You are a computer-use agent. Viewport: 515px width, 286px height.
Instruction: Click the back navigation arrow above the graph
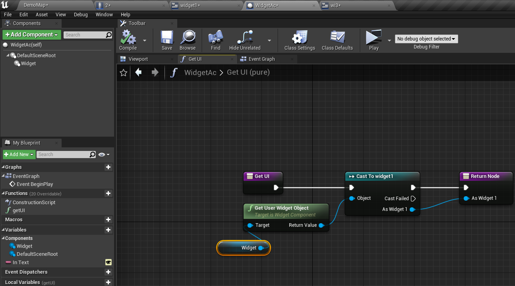pos(138,73)
